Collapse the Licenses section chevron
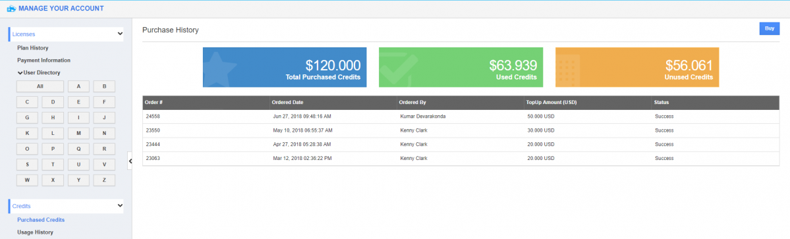This screenshot has height=239, width=790. pyautogui.click(x=120, y=34)
